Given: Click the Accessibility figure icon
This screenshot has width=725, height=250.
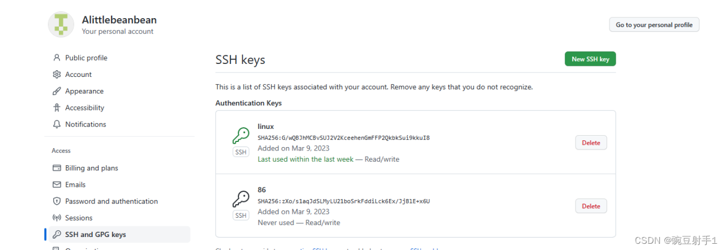Looking at the screenshot, I should click(57, 107).
